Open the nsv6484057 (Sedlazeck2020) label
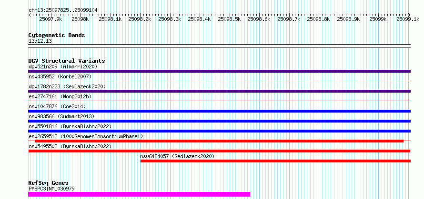 tap(177, 156)
